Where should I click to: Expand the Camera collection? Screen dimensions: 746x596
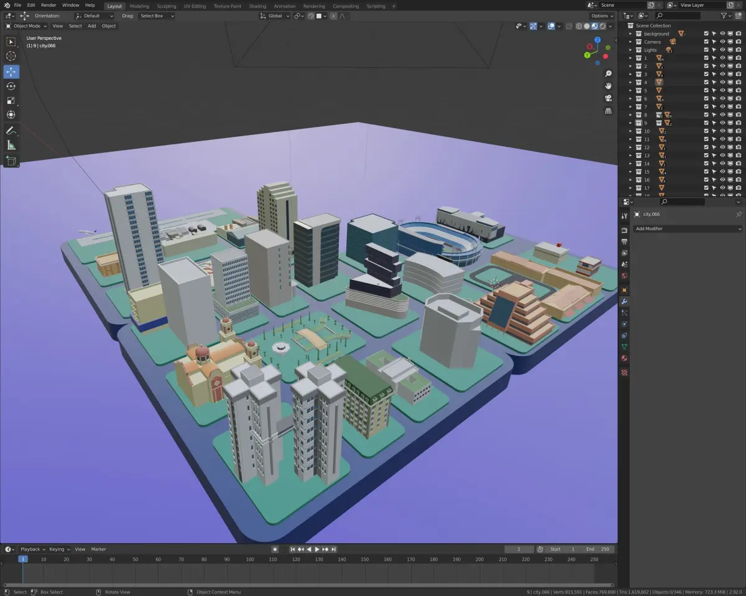(630, 42)
